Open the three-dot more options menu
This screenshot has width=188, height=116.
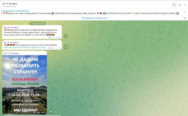185,5
